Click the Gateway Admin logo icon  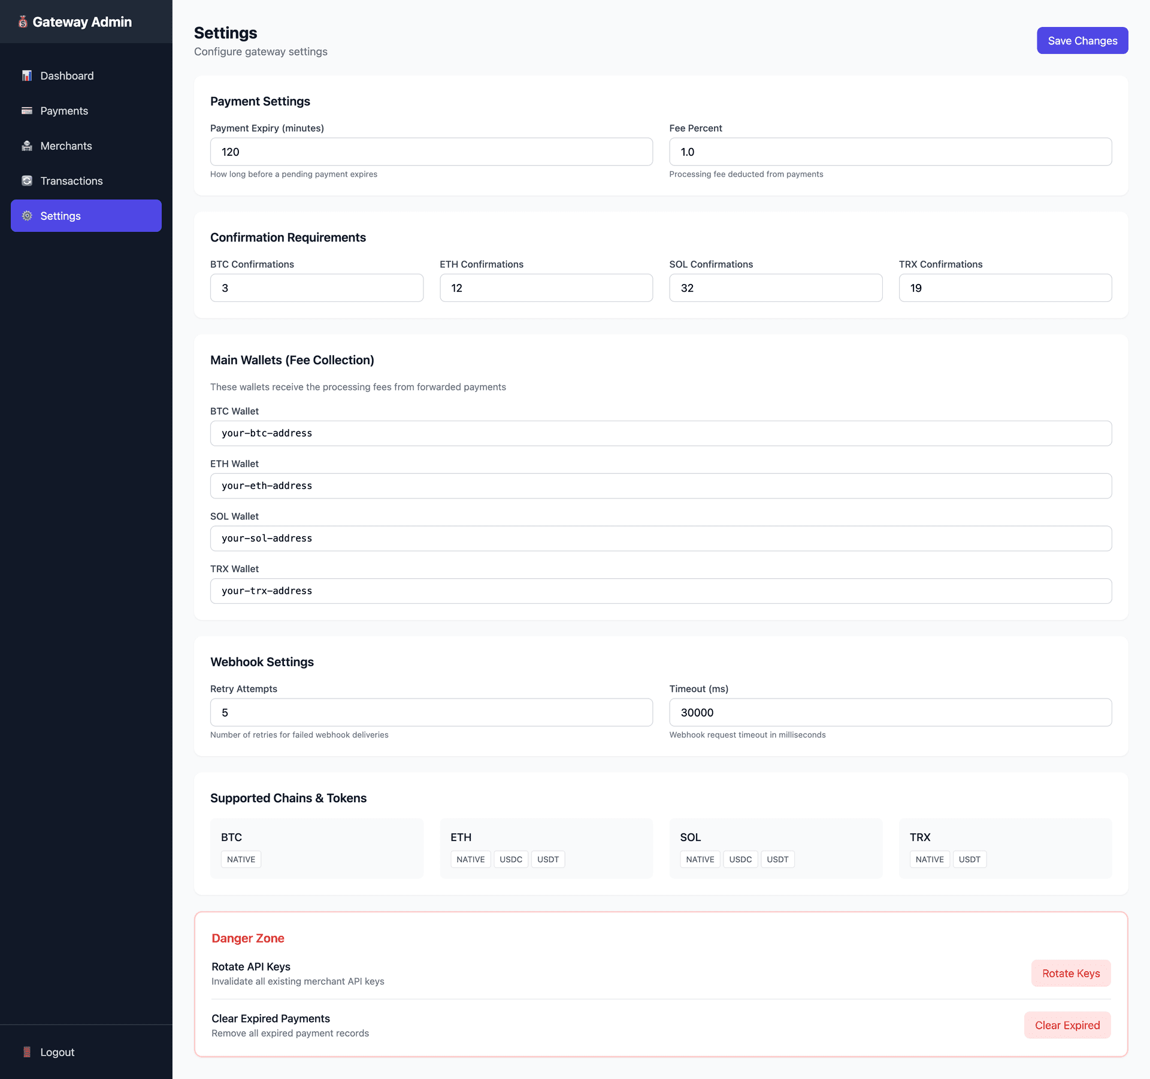point(23,22)
